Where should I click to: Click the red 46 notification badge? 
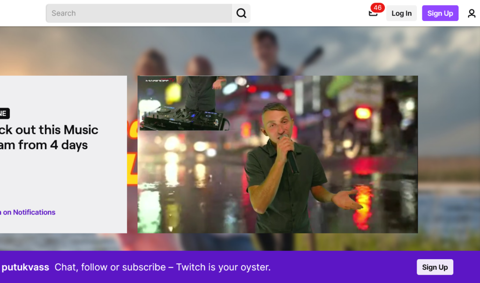click(377, 7)
